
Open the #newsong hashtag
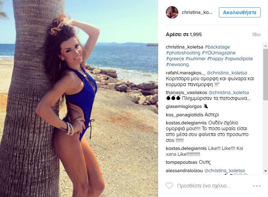177,65
